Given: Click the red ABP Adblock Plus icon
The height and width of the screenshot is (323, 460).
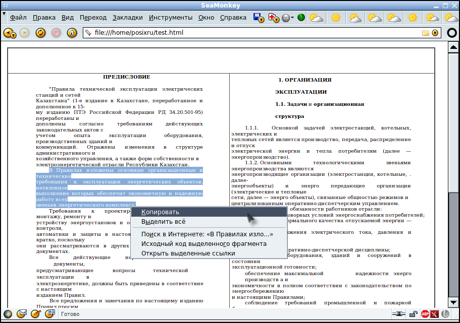Looking at the screenshot, I should (x=425, y=314).
